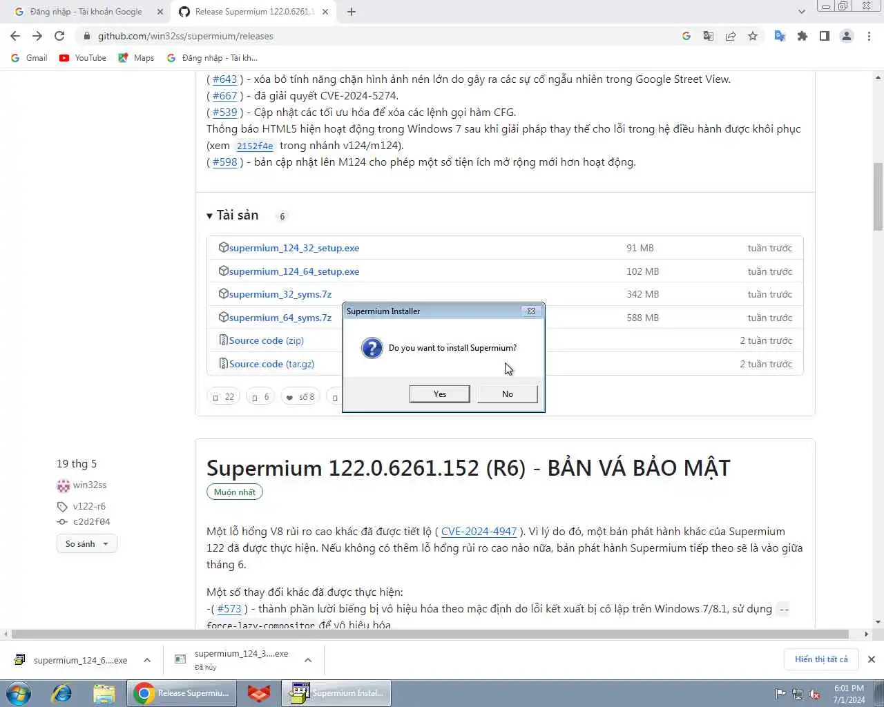Open the translate page icon in address bar
884x707 pixels.
coord(709,36)
